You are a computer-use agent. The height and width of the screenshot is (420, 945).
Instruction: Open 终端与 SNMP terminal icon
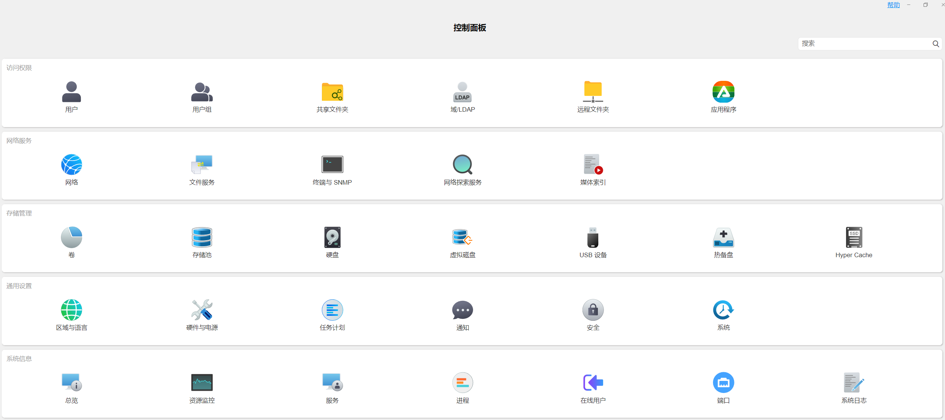tap(332, 164)
